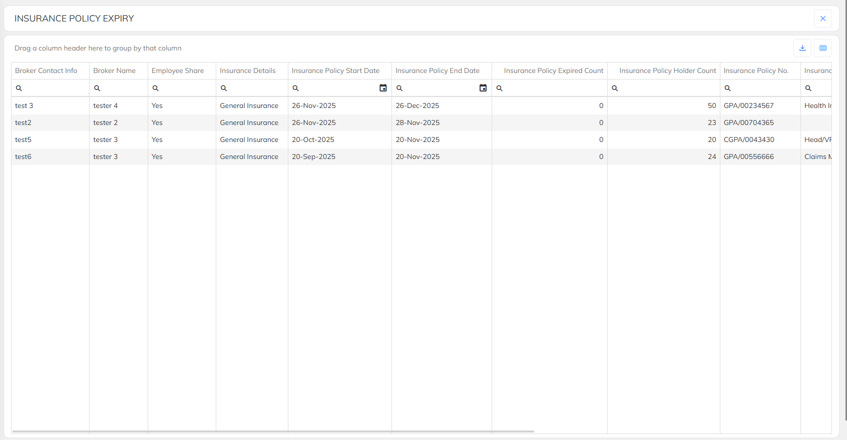The height and width of the screenshot is (440, 847).
Task: Click search icon in Employee Share filter
Action: [x=156, y=88]
